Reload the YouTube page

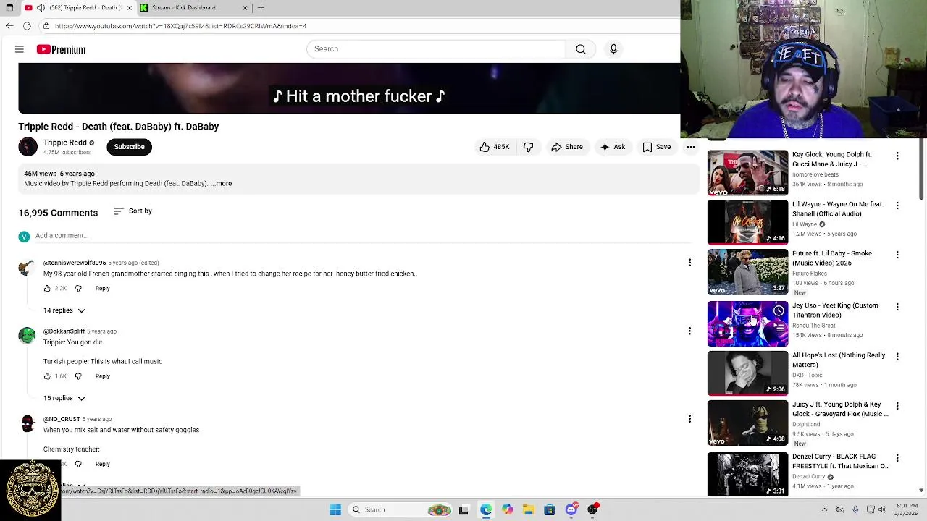[x=27, y=26]
